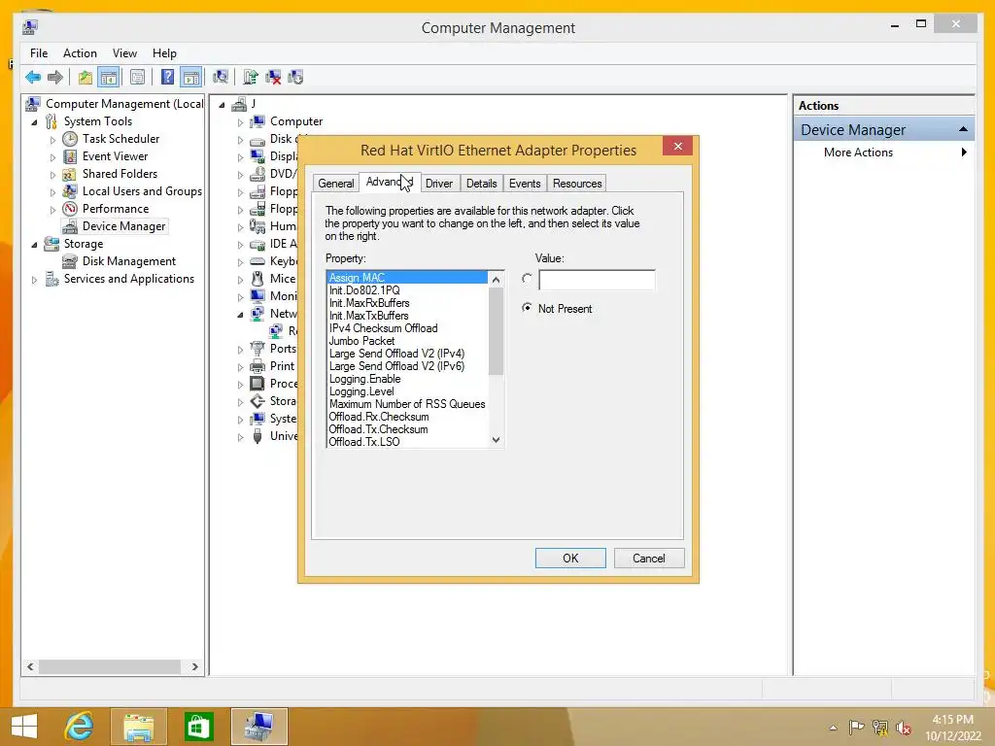The height and width of the screenshot is (746, 995).
Task: Go back using the blue Back arrow
Action: (x=33, y=78)
